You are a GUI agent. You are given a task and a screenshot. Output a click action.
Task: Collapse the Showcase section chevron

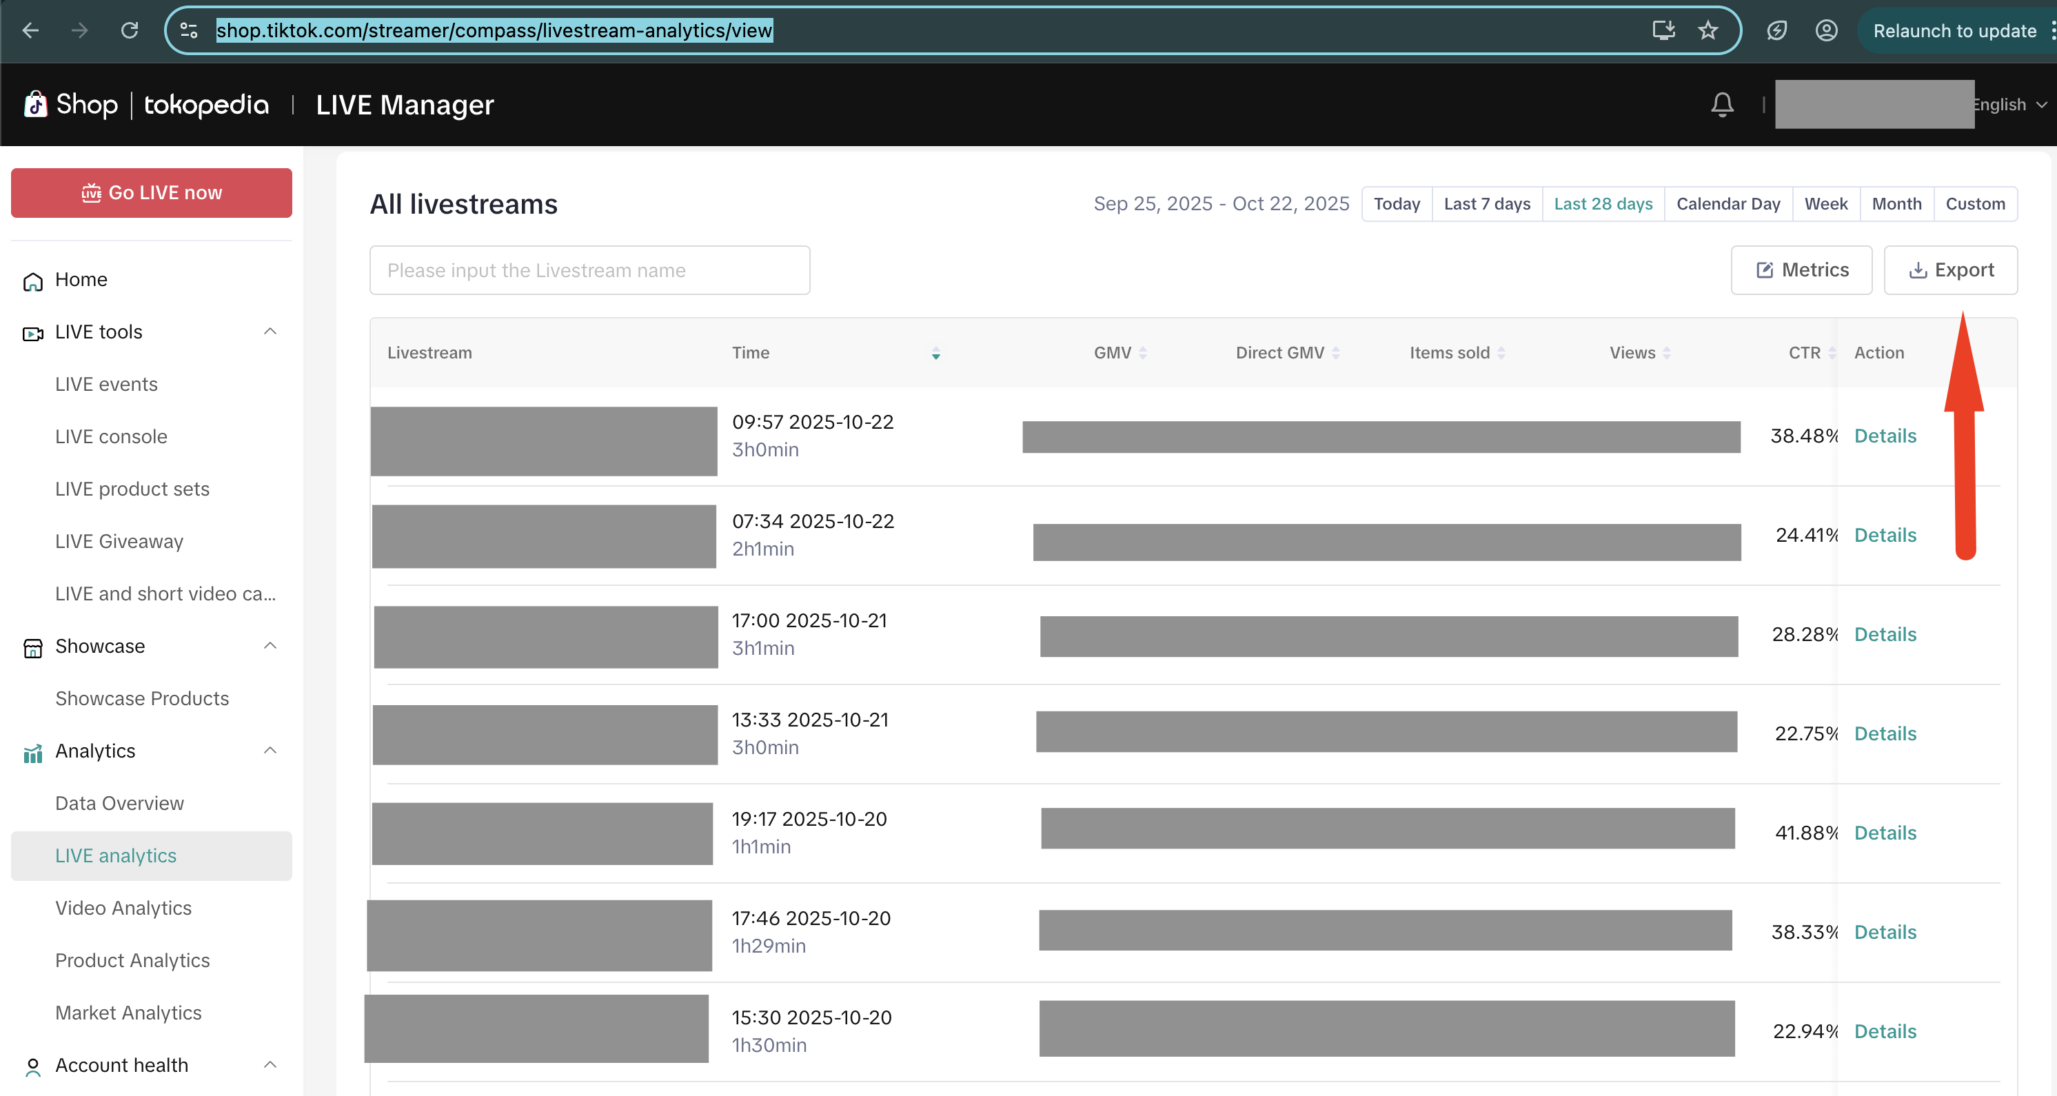coord(270,645)
